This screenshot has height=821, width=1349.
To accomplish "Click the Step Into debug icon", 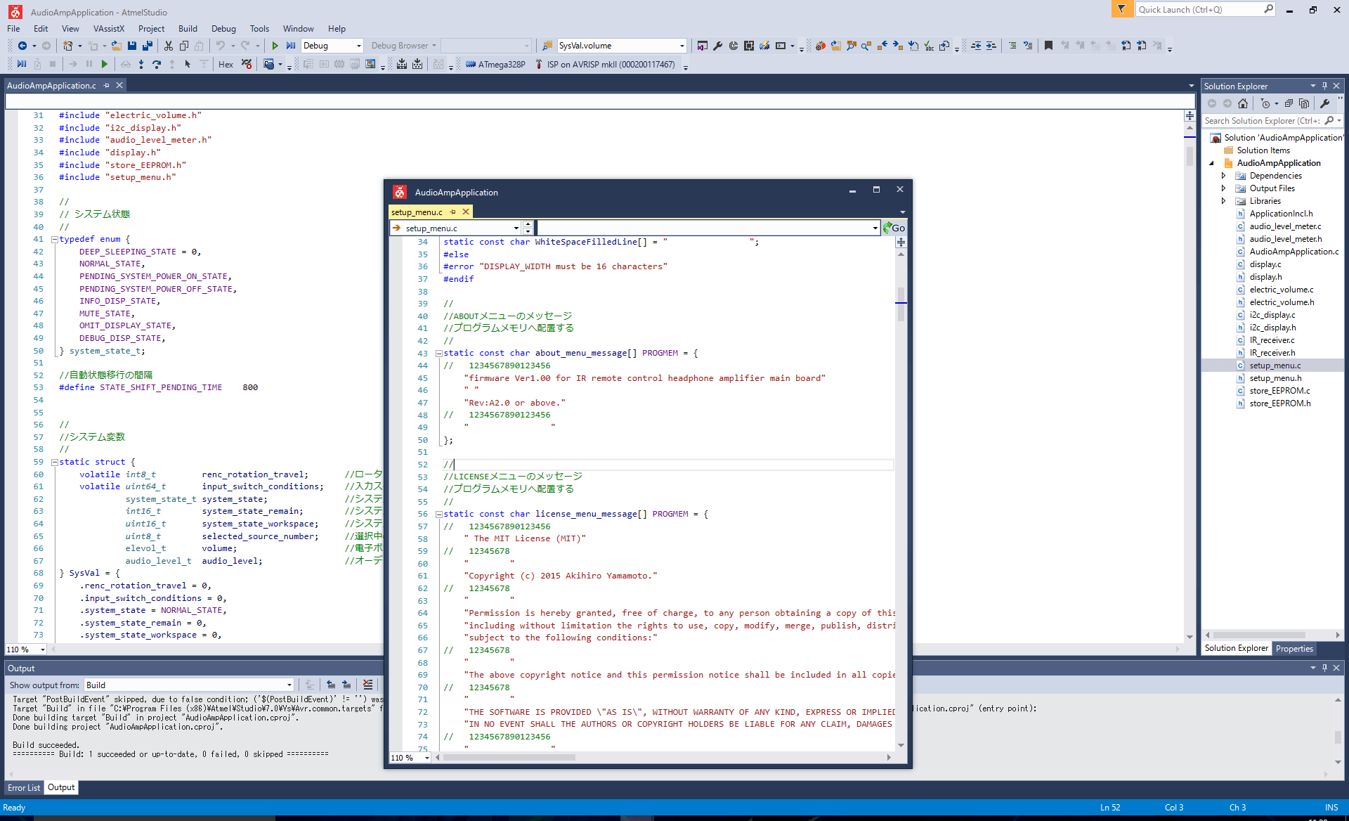I will coord(141,64).
